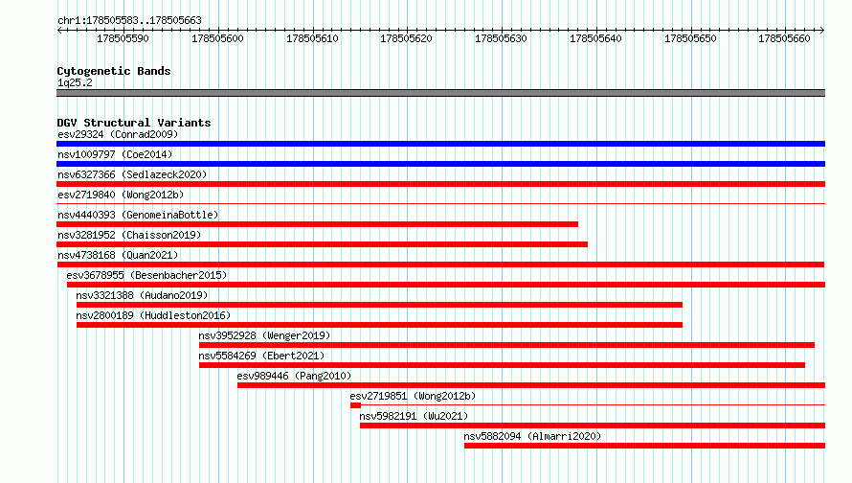Click the nsv4738168 (Quan2021) label
This screenshot has width=852, height=483.
[x=118, y=255]
